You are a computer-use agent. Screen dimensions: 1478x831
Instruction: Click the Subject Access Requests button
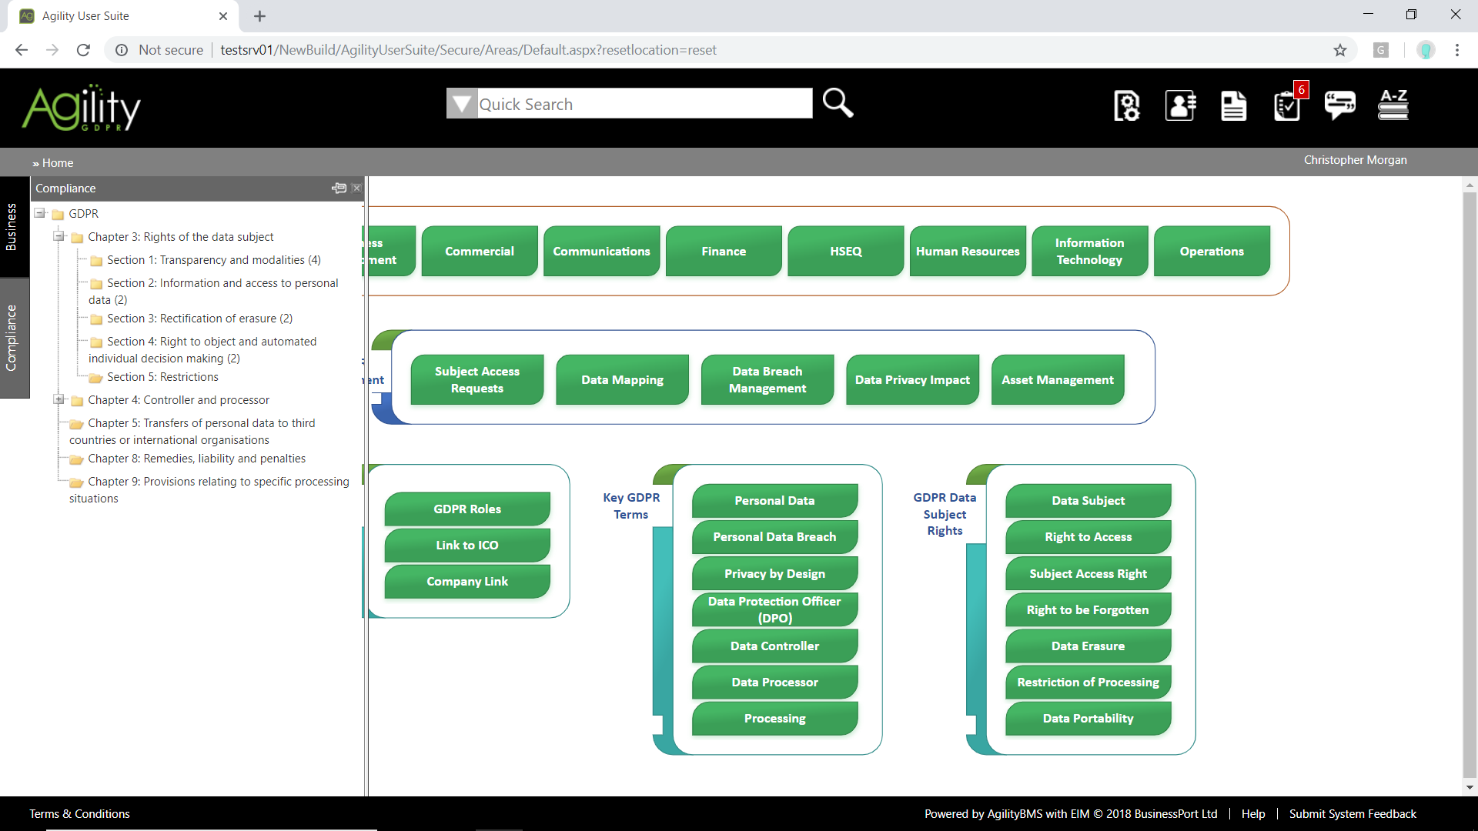click(x=477, y=379)
